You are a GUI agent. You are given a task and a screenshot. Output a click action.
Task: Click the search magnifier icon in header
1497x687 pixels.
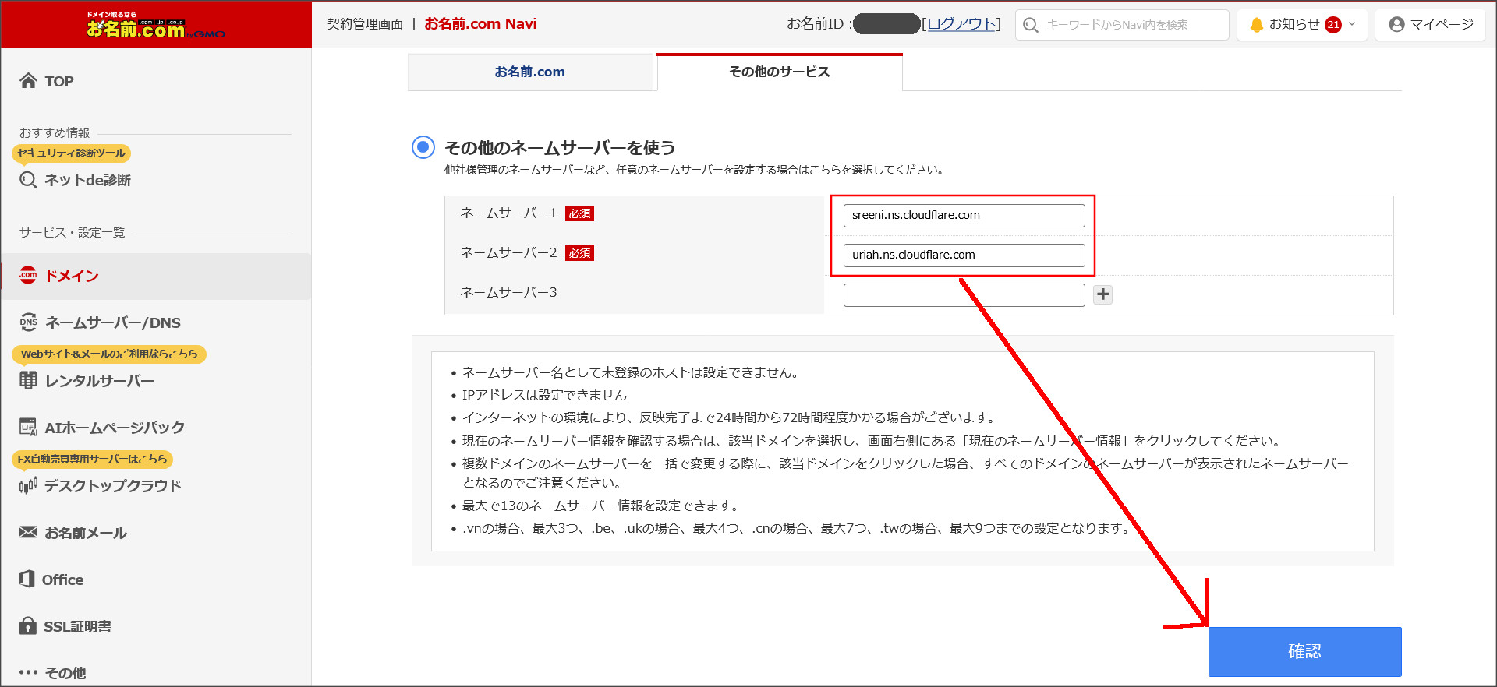[1031, 25]
